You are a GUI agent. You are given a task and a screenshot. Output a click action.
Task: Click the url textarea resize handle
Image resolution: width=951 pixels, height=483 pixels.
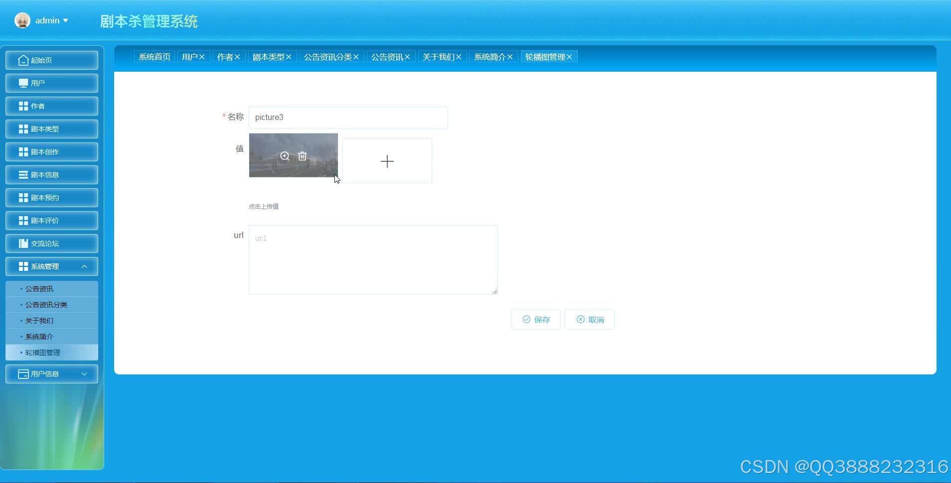494,292
